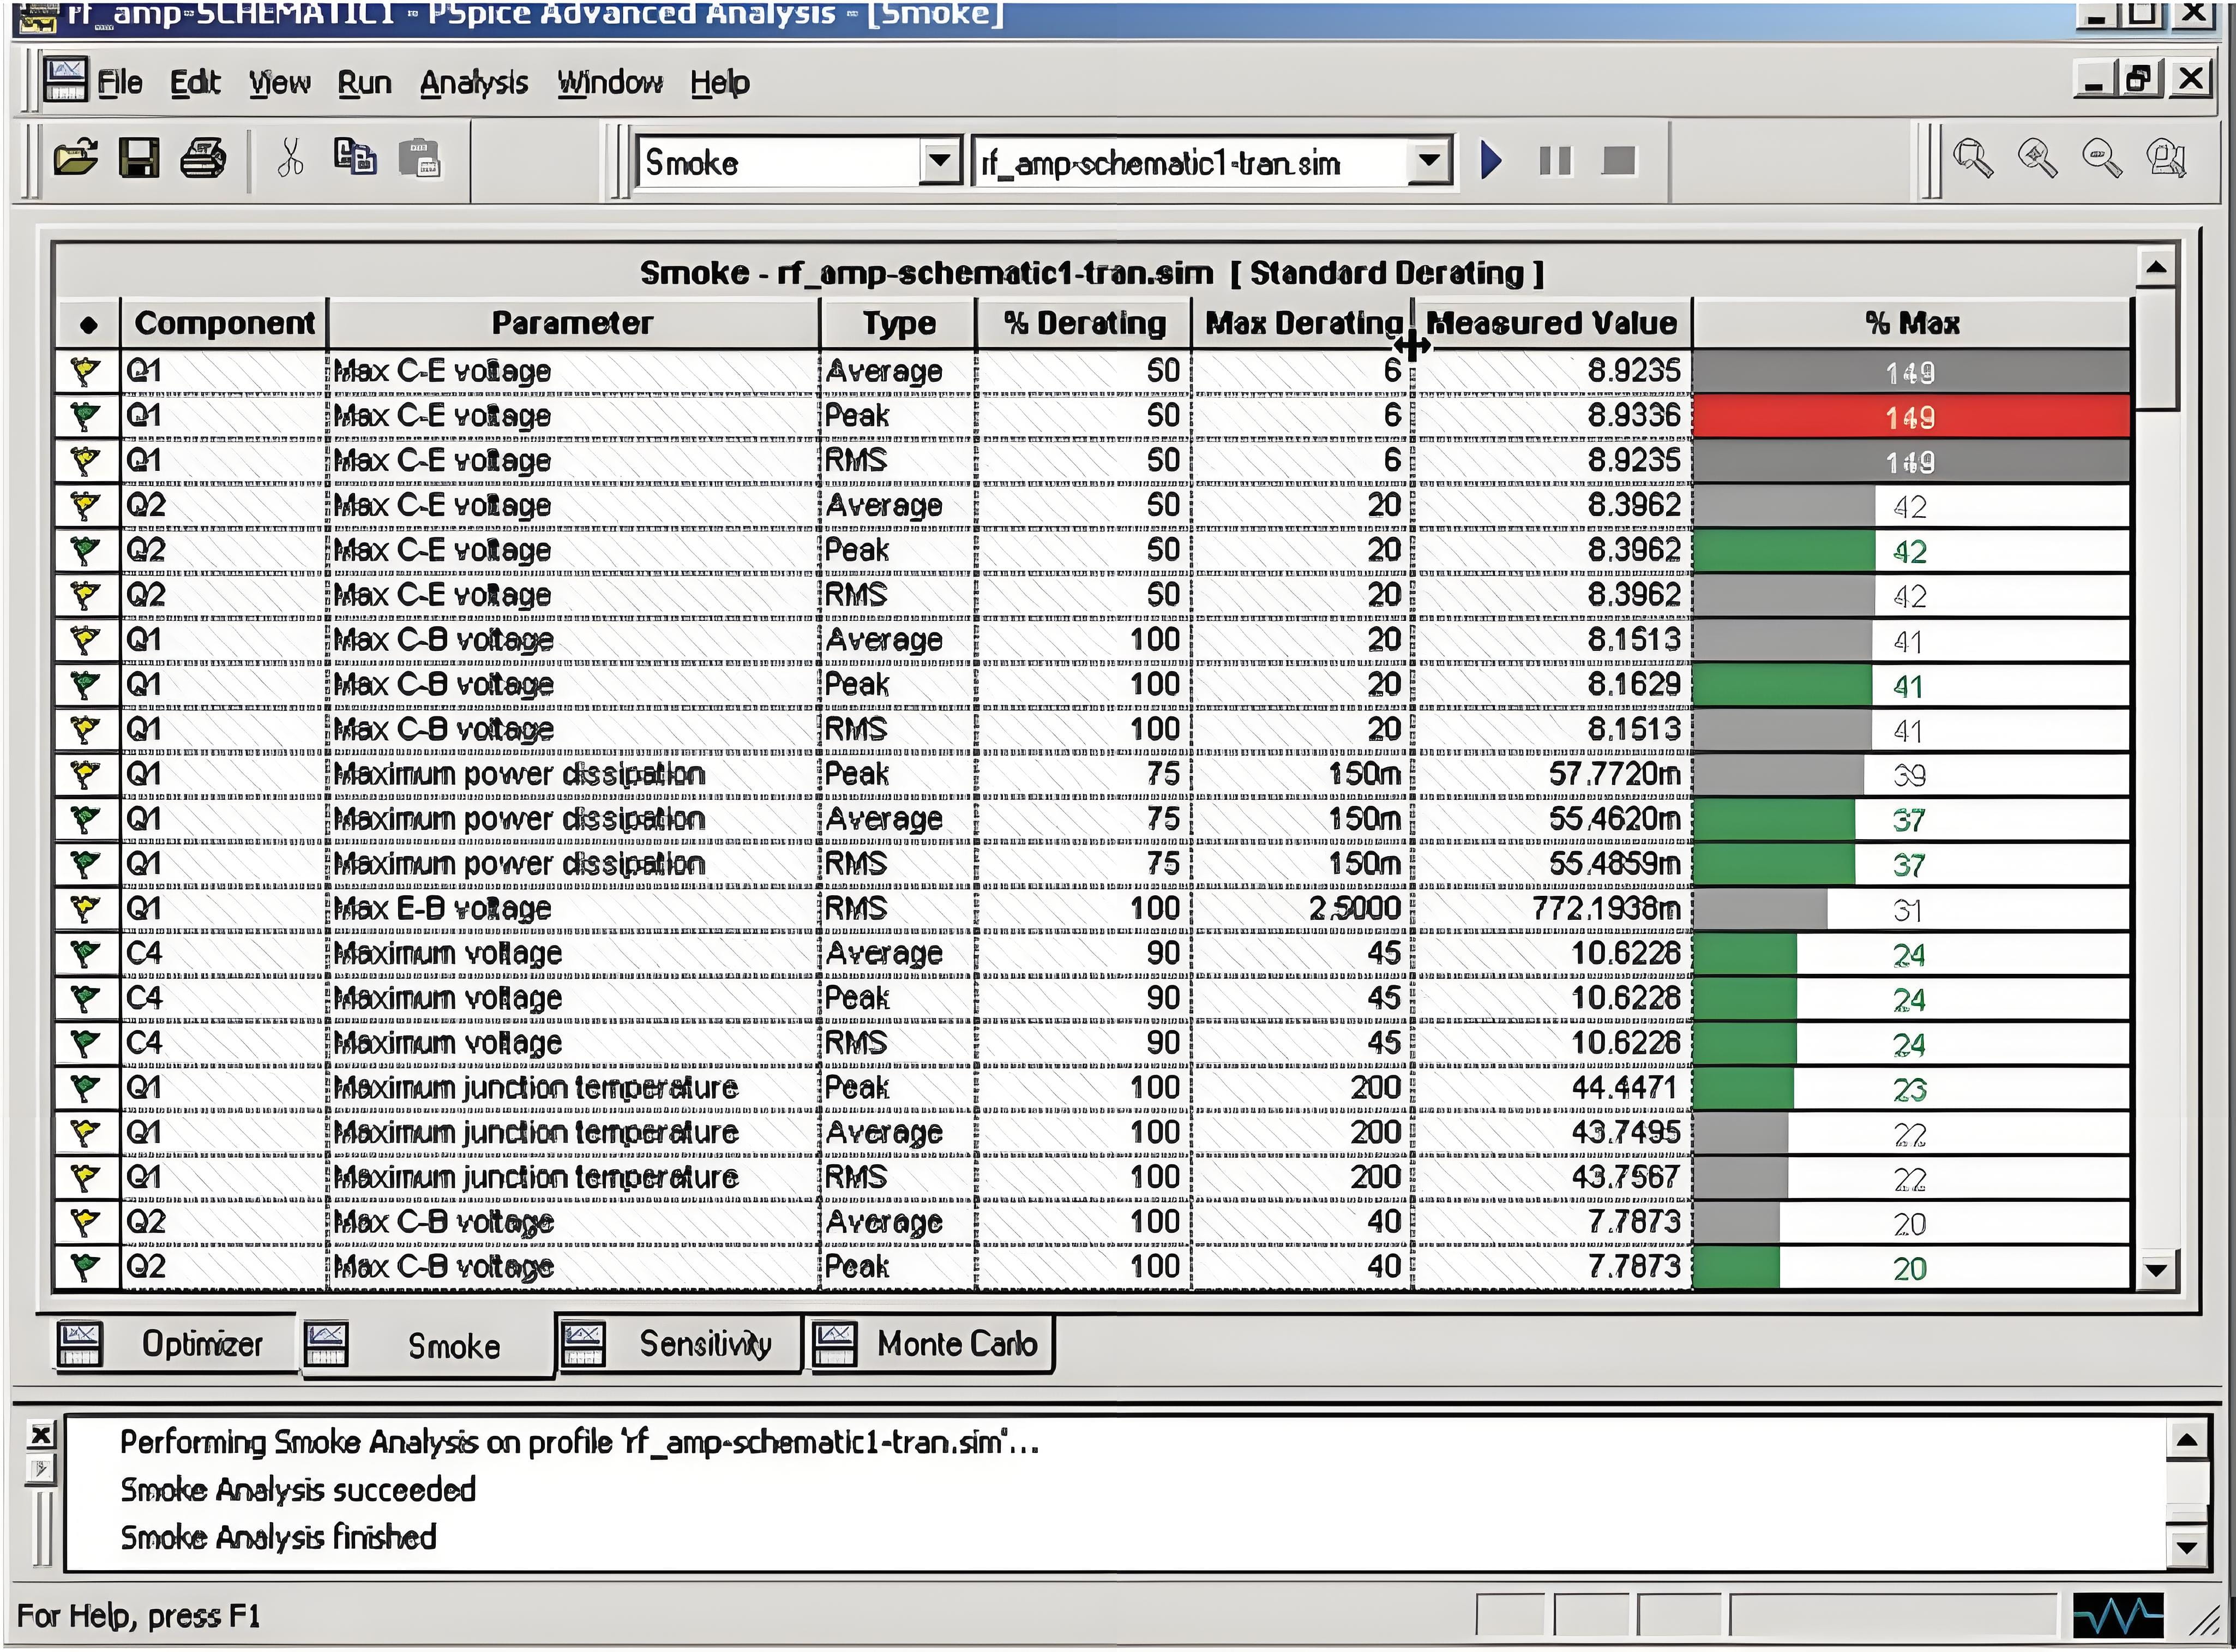Open the Help menu
The image size is (2236, 1652).
(719, 83)
